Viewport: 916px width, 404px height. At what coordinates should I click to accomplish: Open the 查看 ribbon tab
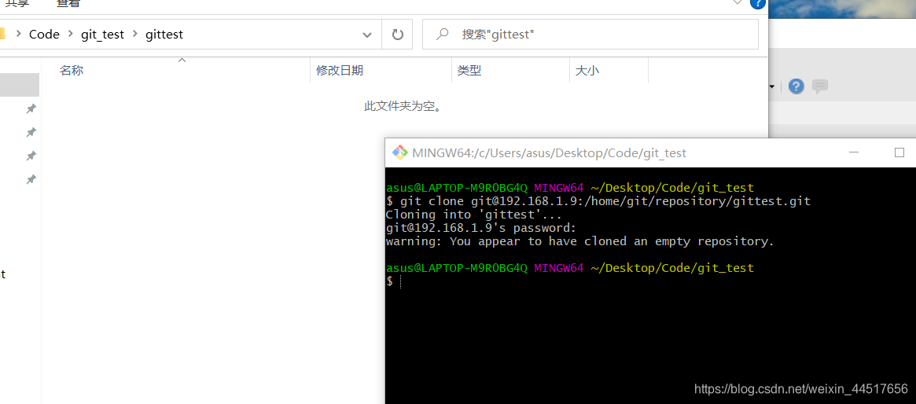click(68, 4)
